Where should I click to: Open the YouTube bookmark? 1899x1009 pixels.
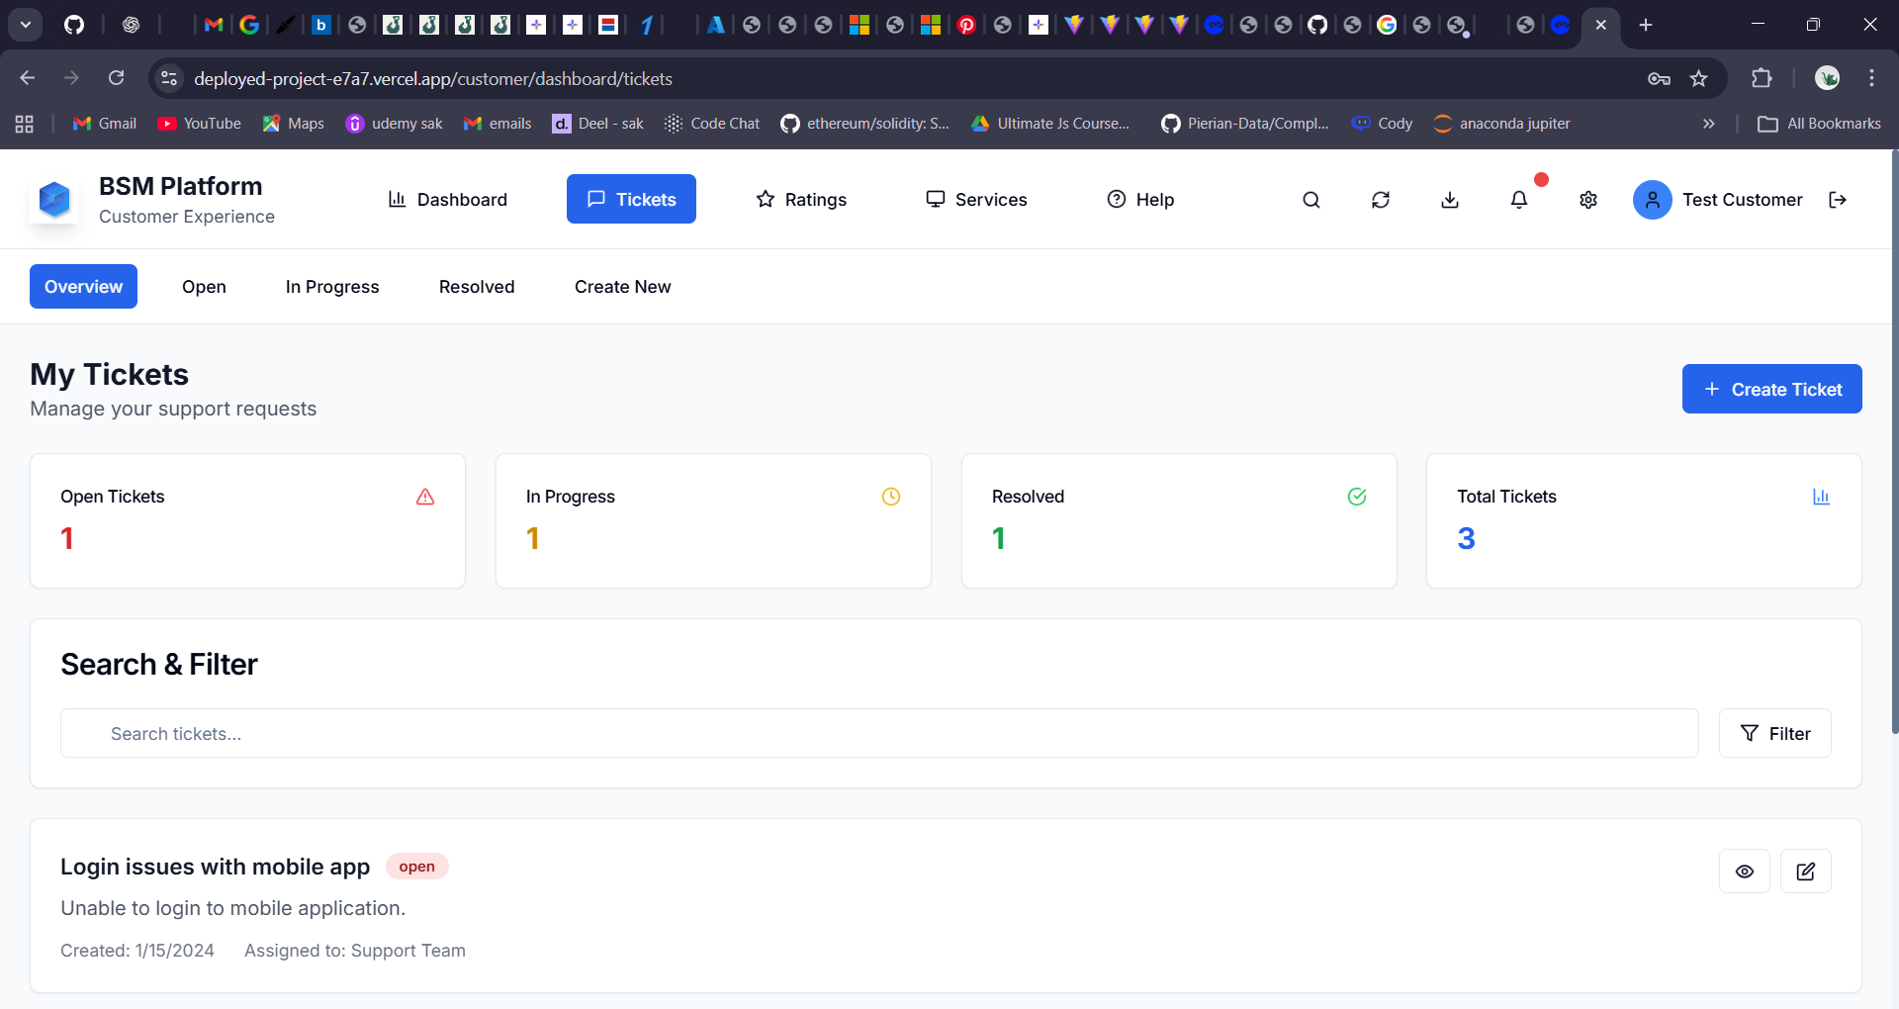click(199, 124)
